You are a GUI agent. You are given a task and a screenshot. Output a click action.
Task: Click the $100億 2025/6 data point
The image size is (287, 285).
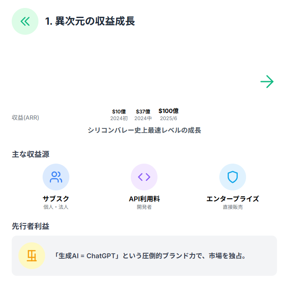(x=168, y=114)
